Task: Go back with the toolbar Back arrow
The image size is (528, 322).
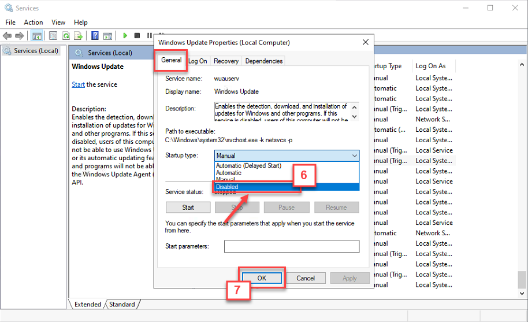Action: tap(7, 36)
